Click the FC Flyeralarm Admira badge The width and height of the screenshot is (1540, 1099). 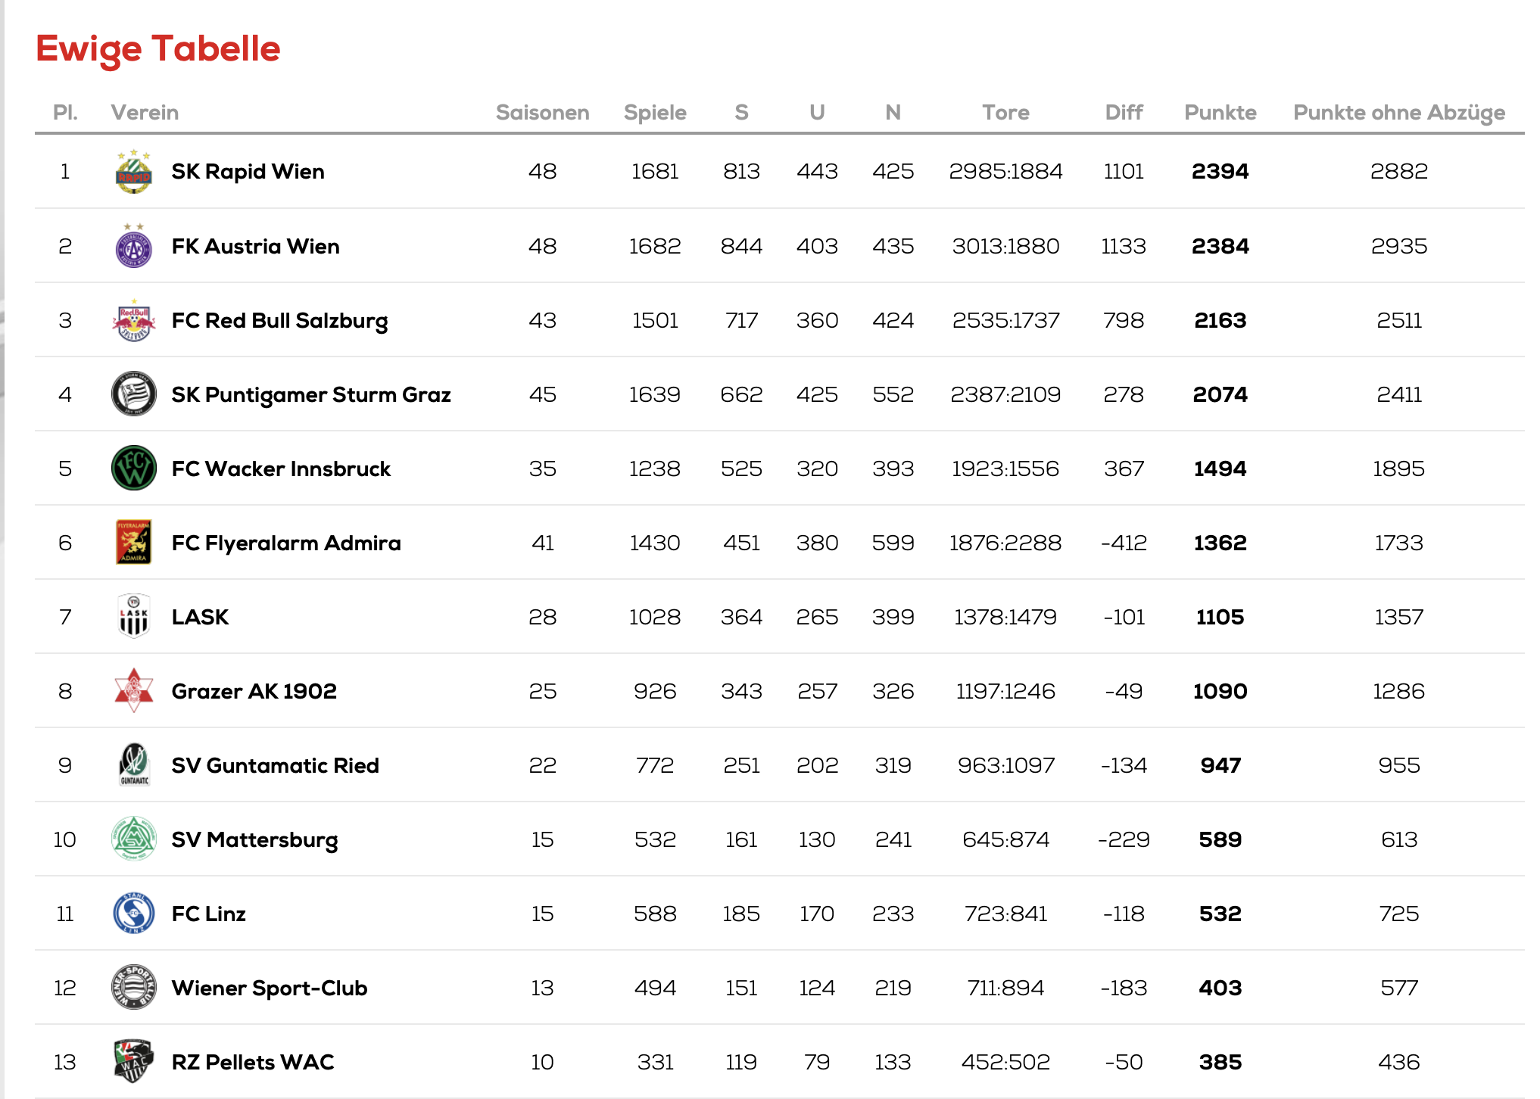(x=134, y=542)
